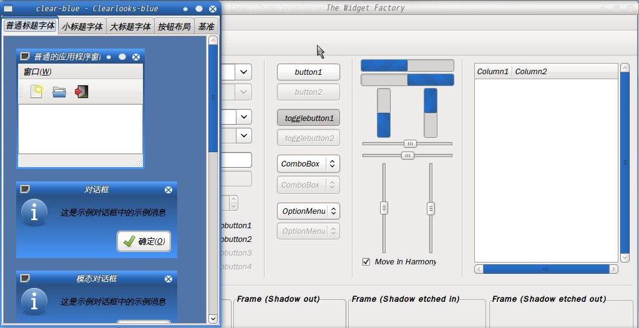Click the disabled spin button arrows

[233, 203]
